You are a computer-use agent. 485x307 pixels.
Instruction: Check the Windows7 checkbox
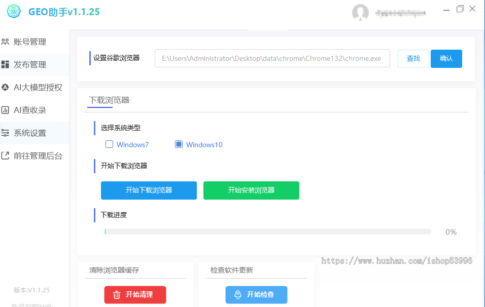point(109,144)
